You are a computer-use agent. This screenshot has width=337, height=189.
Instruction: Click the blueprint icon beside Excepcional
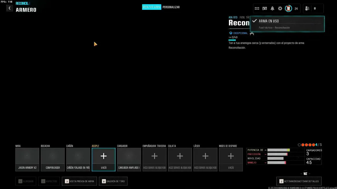[252, 33]
